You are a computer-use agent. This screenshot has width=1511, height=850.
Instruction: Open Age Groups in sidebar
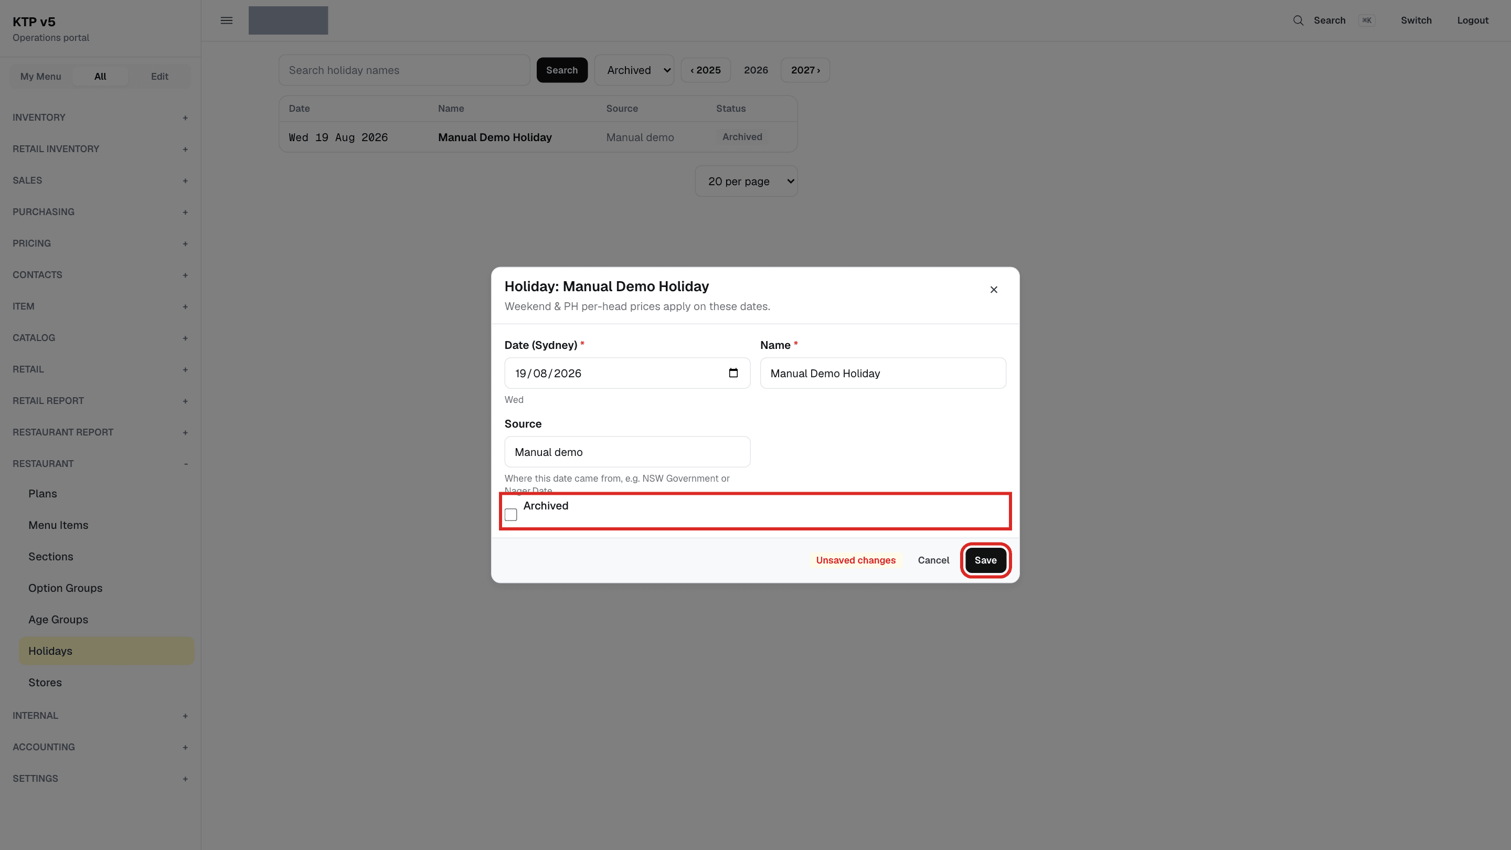pos(106,620)
